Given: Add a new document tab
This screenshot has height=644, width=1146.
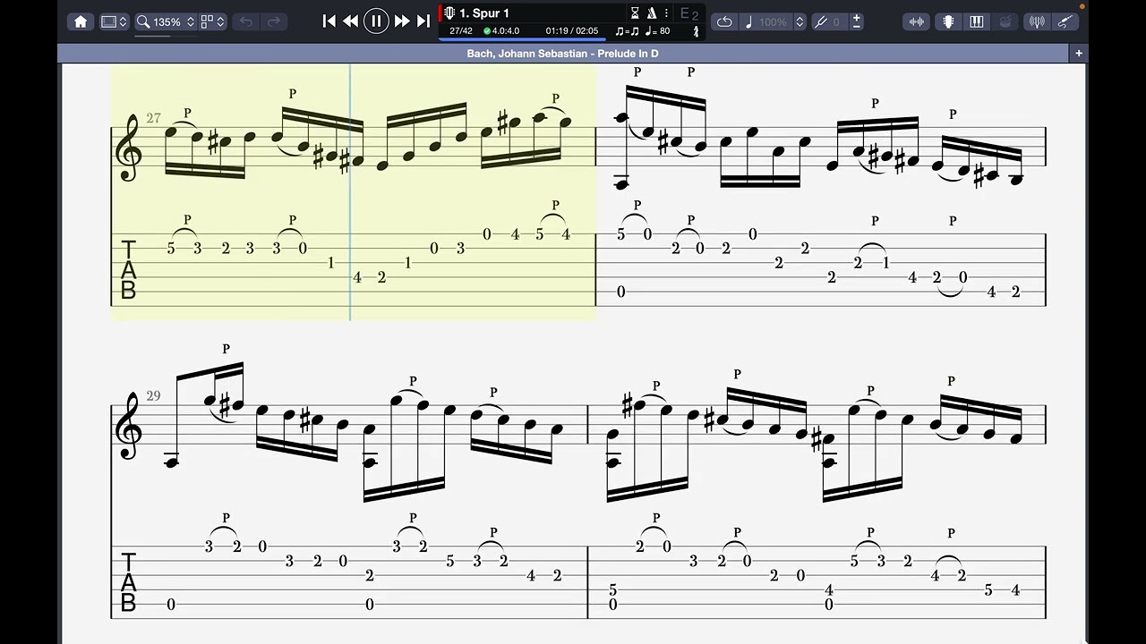Looking at the screenshot, I should pos(1079,54).
